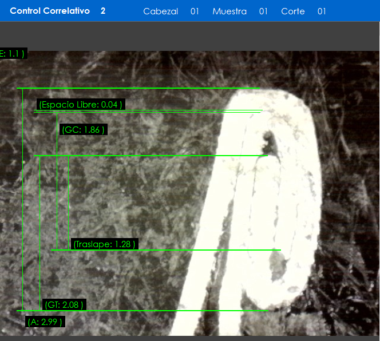Select the 01 value next to Corte
The height and width of the screenshot is (341, 380).
pos(322,11)
